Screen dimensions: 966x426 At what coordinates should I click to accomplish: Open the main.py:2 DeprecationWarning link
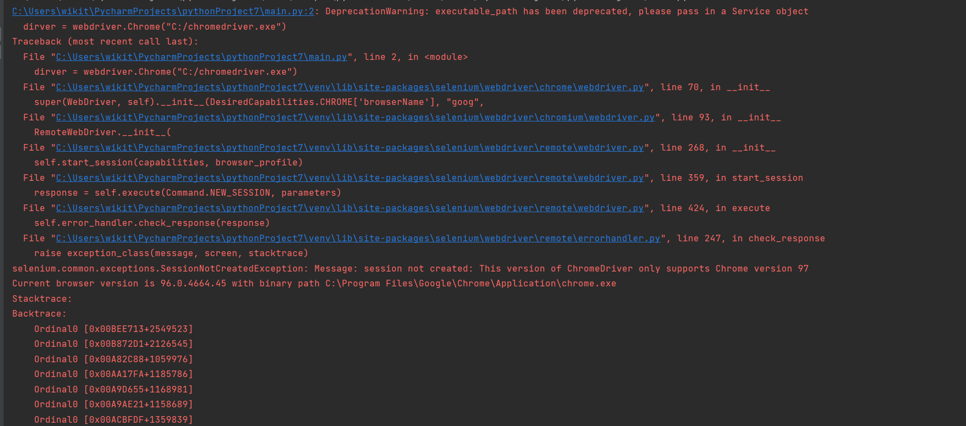point(163,12)
